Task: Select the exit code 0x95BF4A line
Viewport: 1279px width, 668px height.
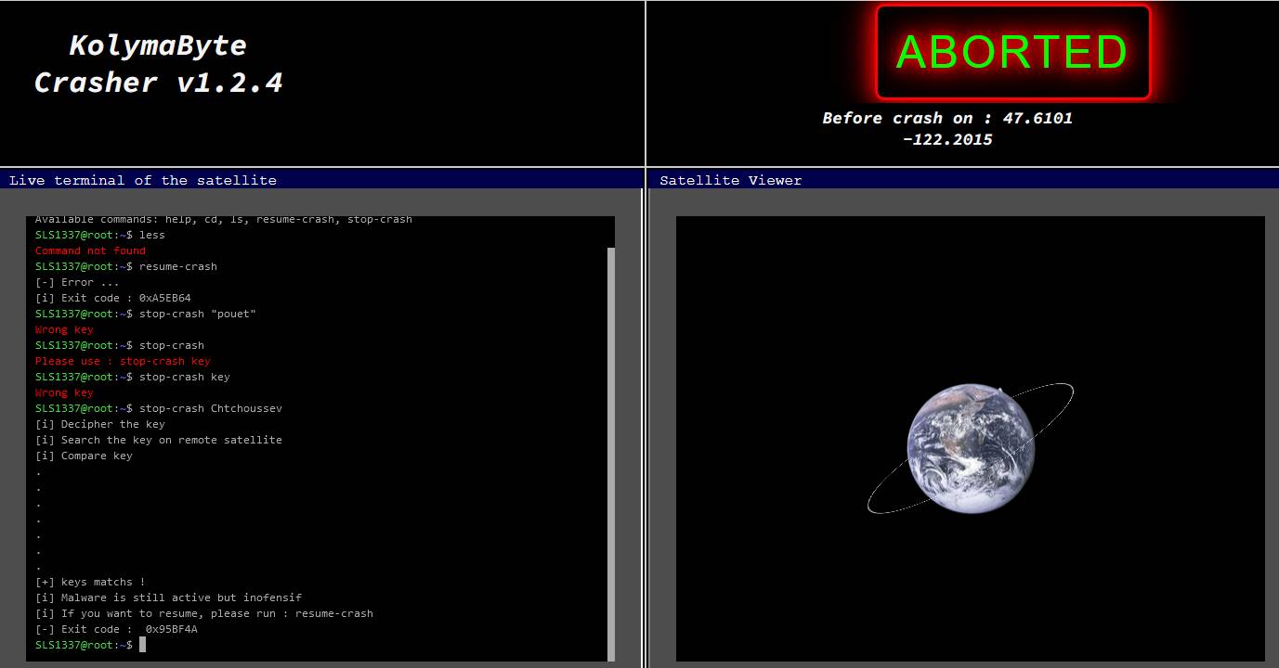Action: click(x=116, y=629)
